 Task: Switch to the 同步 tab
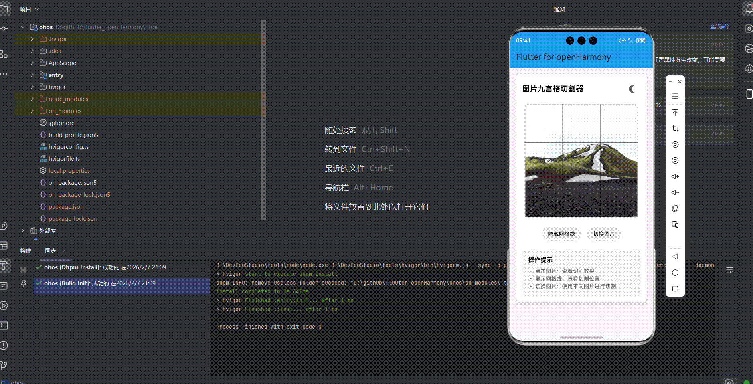[x=51, y=251]
